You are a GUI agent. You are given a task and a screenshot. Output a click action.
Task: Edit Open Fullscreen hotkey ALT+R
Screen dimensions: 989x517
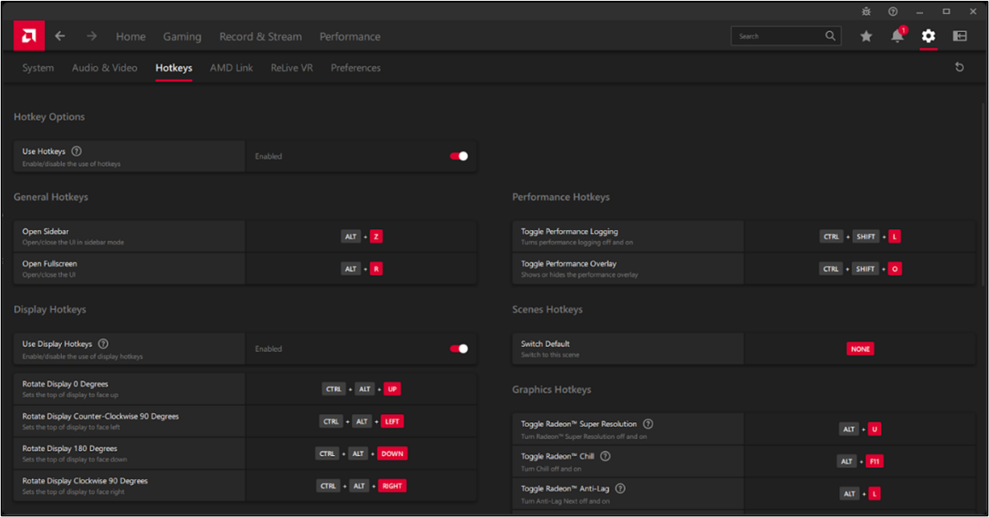[362, 269]
